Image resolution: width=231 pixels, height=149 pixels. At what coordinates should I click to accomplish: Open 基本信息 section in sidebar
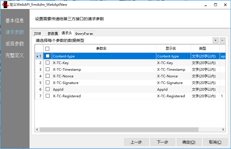point(14,21)
